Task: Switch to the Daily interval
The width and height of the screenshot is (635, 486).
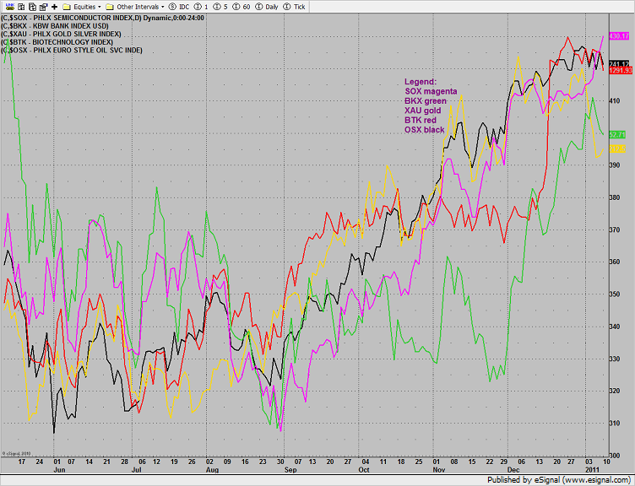Action: (x=266, y=7)
